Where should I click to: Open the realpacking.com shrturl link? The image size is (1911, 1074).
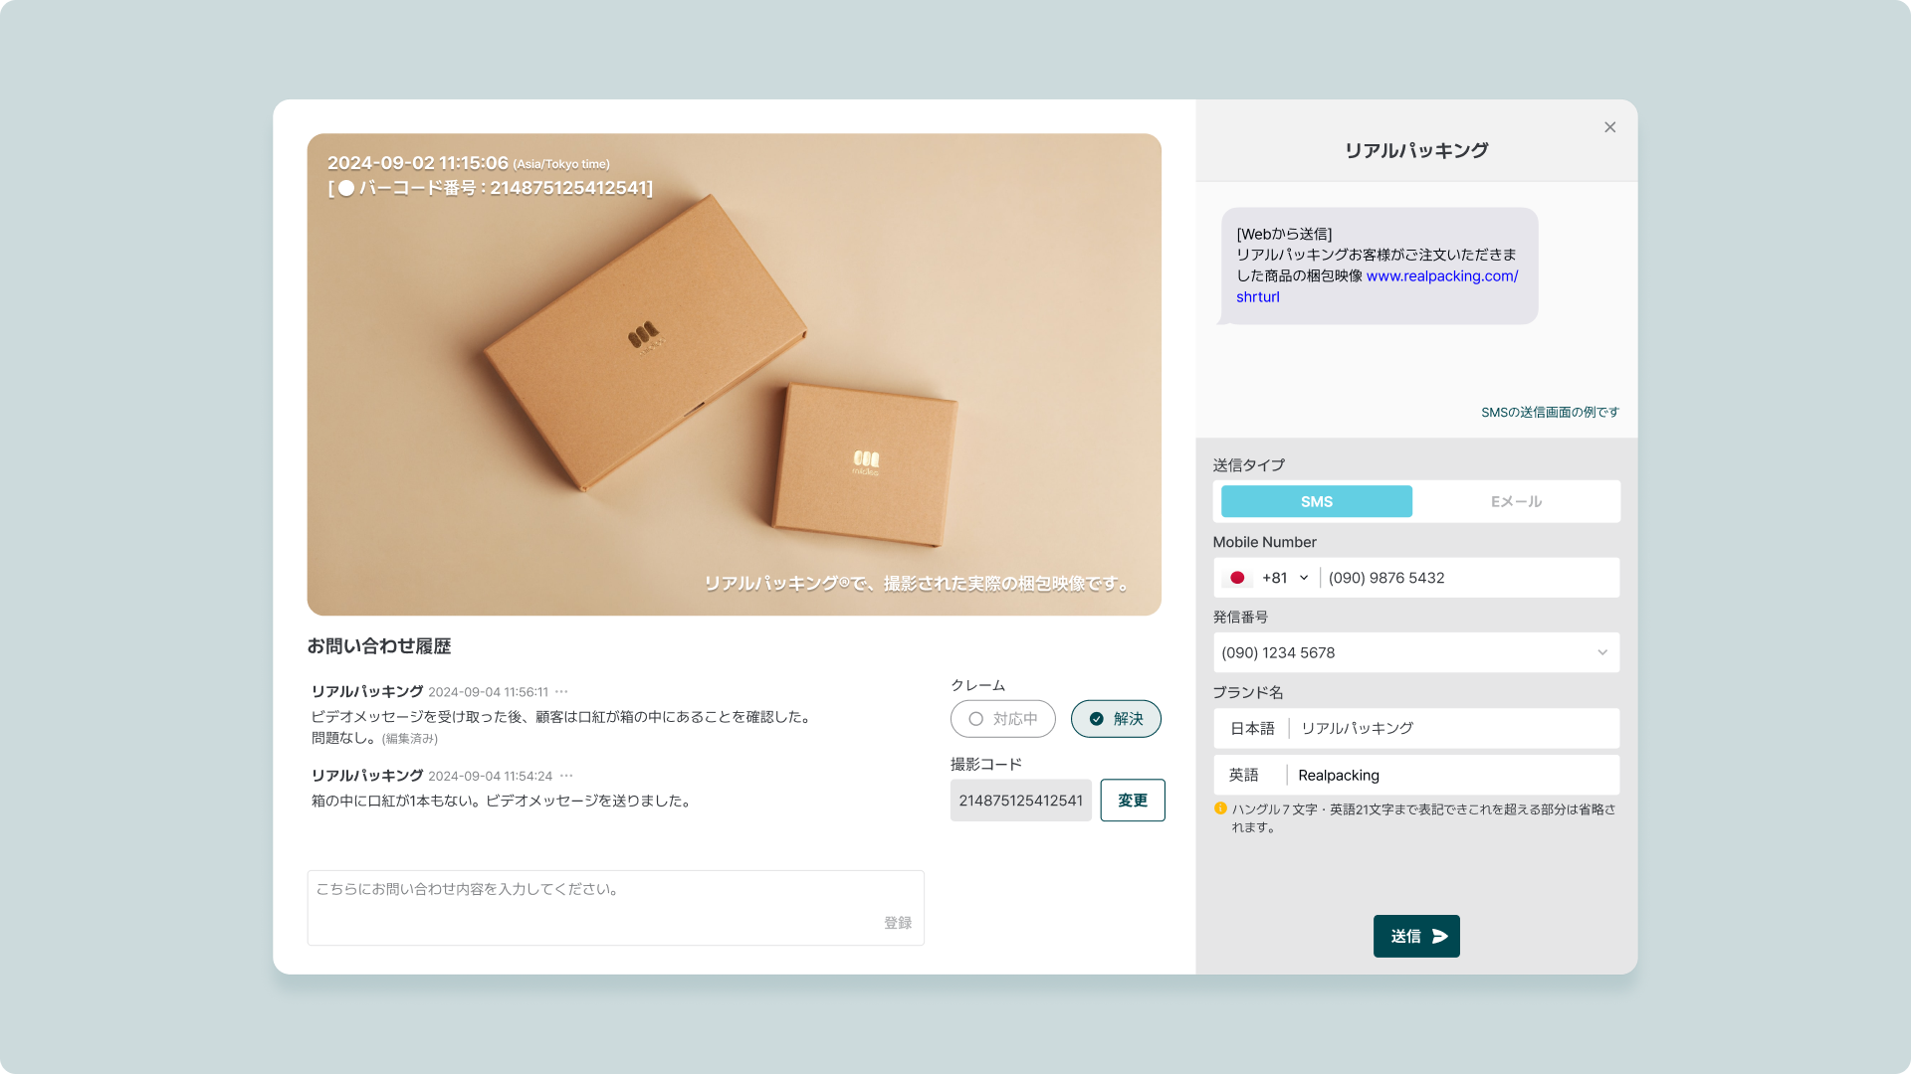pos(1441,276)
